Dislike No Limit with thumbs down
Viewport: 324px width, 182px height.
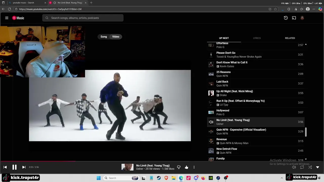tap(179, 167)
